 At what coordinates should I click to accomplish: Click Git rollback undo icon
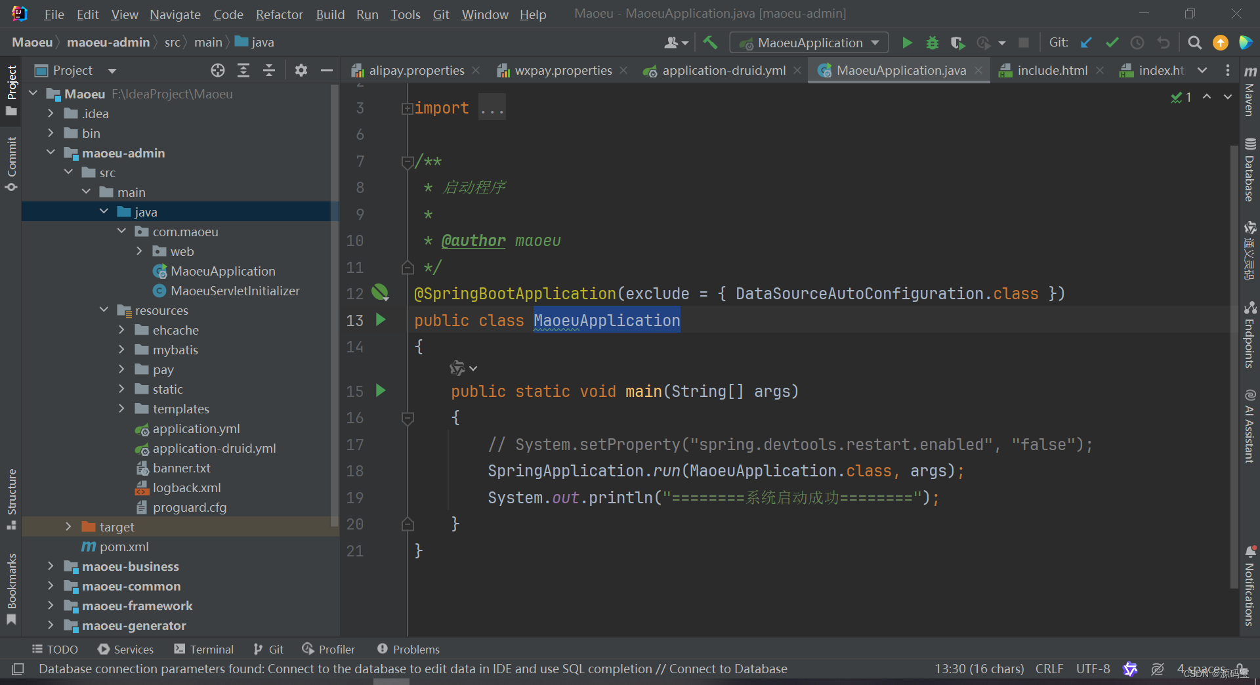point(1164,43)
